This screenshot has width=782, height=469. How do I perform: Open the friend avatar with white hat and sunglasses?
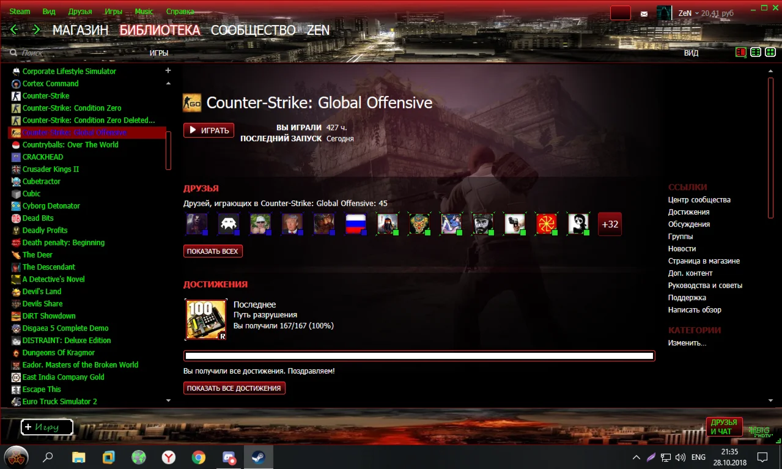pos(260,224)
